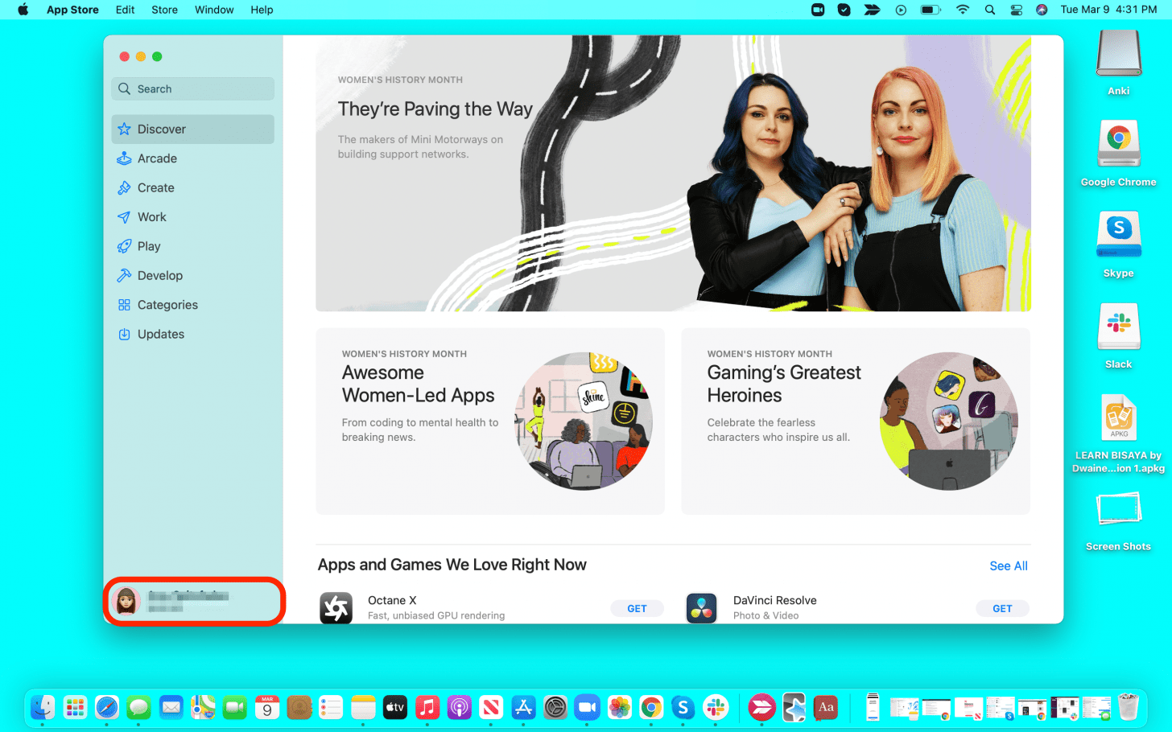The height and width of the screenshot is (732, 1172).
Task: Click the See All link
Action: tap(1008, 566)
